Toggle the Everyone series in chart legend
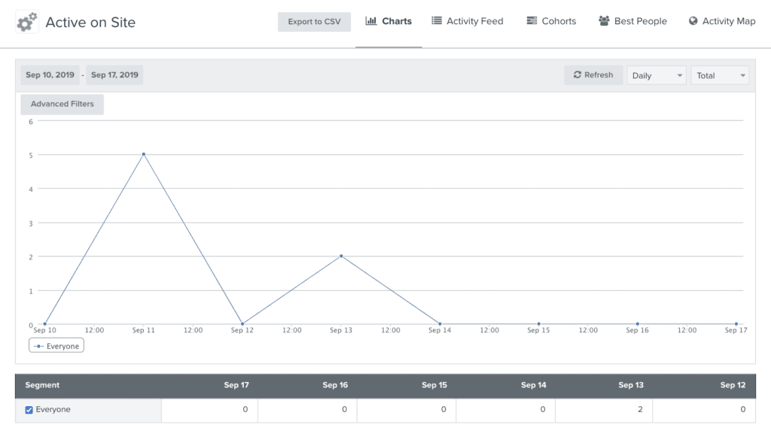This screenshot has width=771, height=440. pos(56,346)
